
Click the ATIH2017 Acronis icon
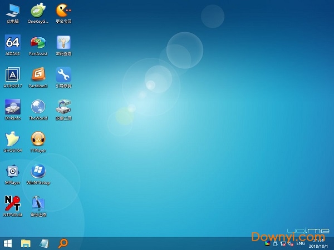tap(12, 75)
